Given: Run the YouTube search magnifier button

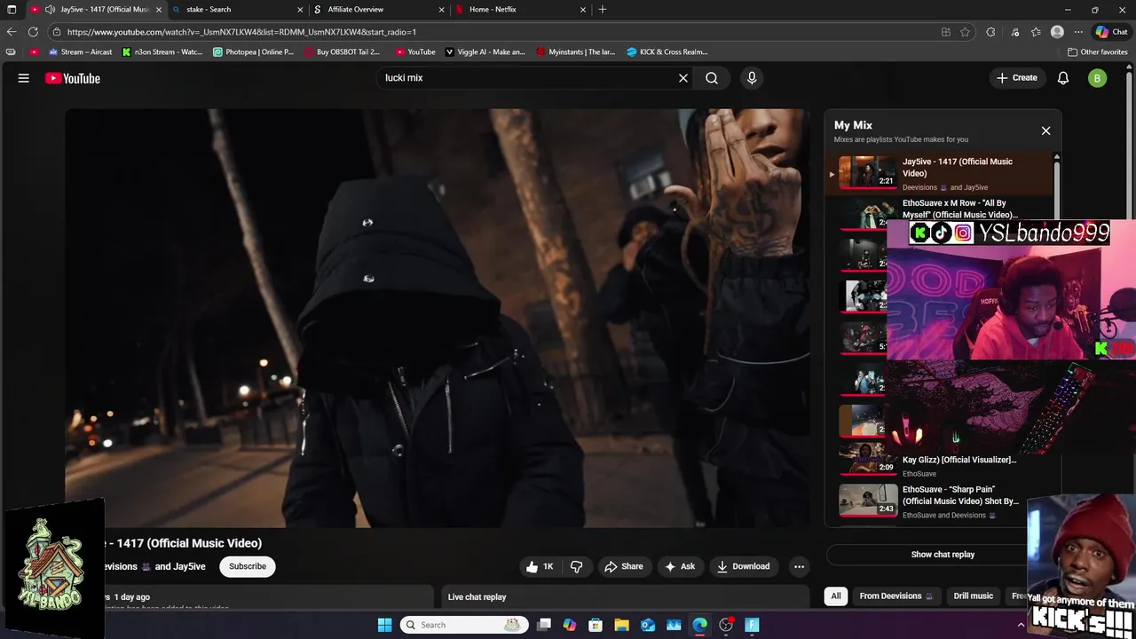Looking at the screenshot, I should point(712,78).
